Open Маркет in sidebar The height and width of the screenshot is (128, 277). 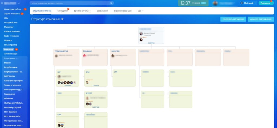click(x=7, y=63)
